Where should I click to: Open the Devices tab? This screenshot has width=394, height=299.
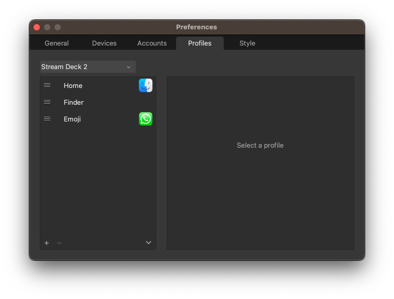coord(104,43)
